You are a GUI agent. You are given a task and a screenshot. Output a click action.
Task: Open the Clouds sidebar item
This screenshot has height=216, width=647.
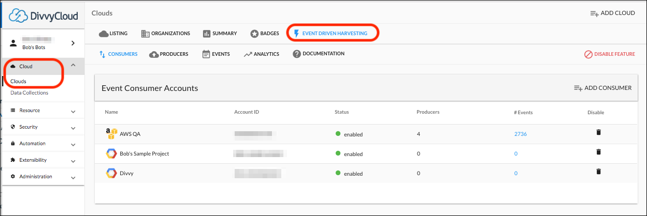click(x=19, y=81)
